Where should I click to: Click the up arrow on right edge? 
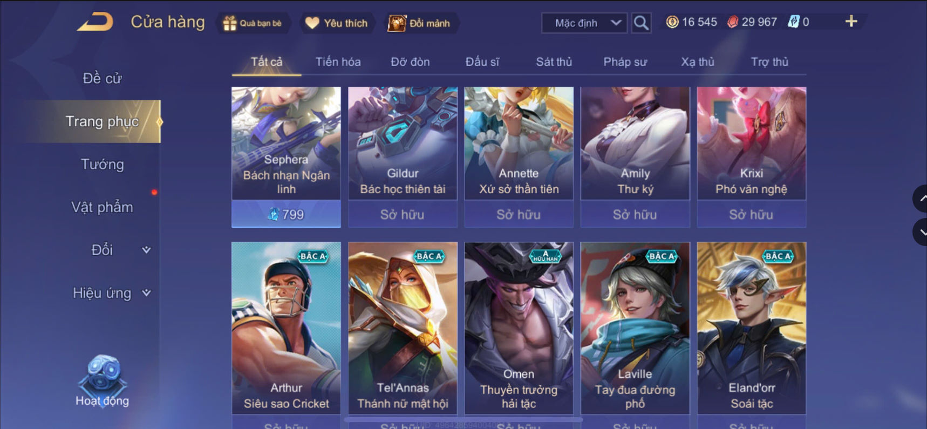point(921,199)
